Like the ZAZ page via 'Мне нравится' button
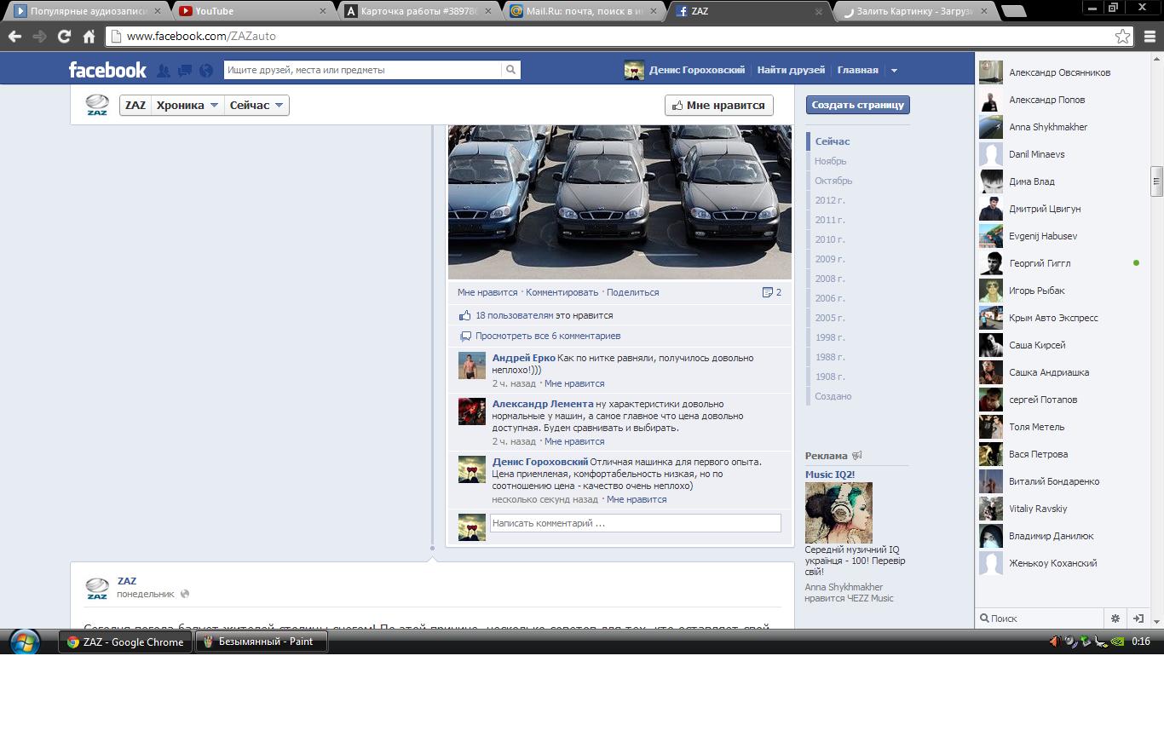This screenshot has width=1164, height=748. click(x=718, y=105)
